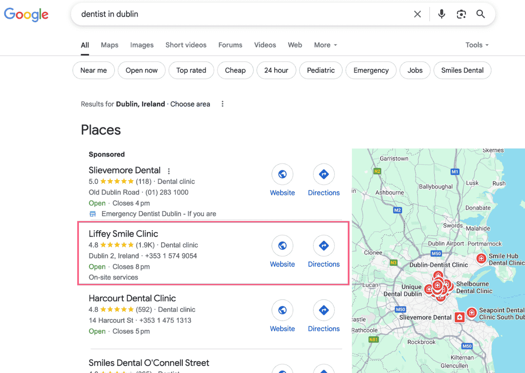Click Directions label for Harcourt Dental Clinic
This screenshot has height=373, width=525.
tap(324, 329)
